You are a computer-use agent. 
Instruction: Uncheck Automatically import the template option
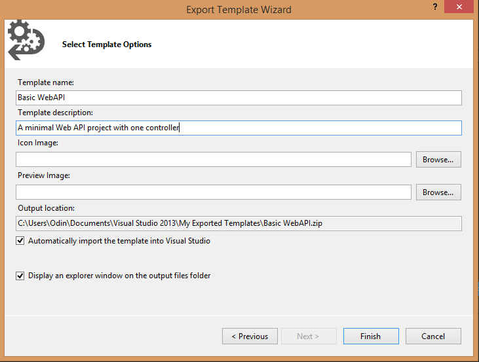point(20,241)
